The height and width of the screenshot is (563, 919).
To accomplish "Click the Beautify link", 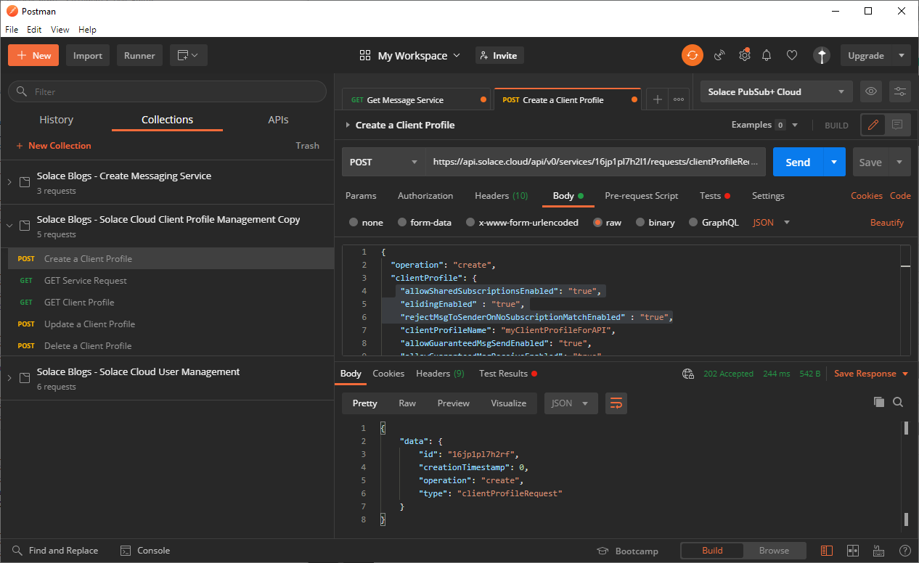I will (886, 223).
